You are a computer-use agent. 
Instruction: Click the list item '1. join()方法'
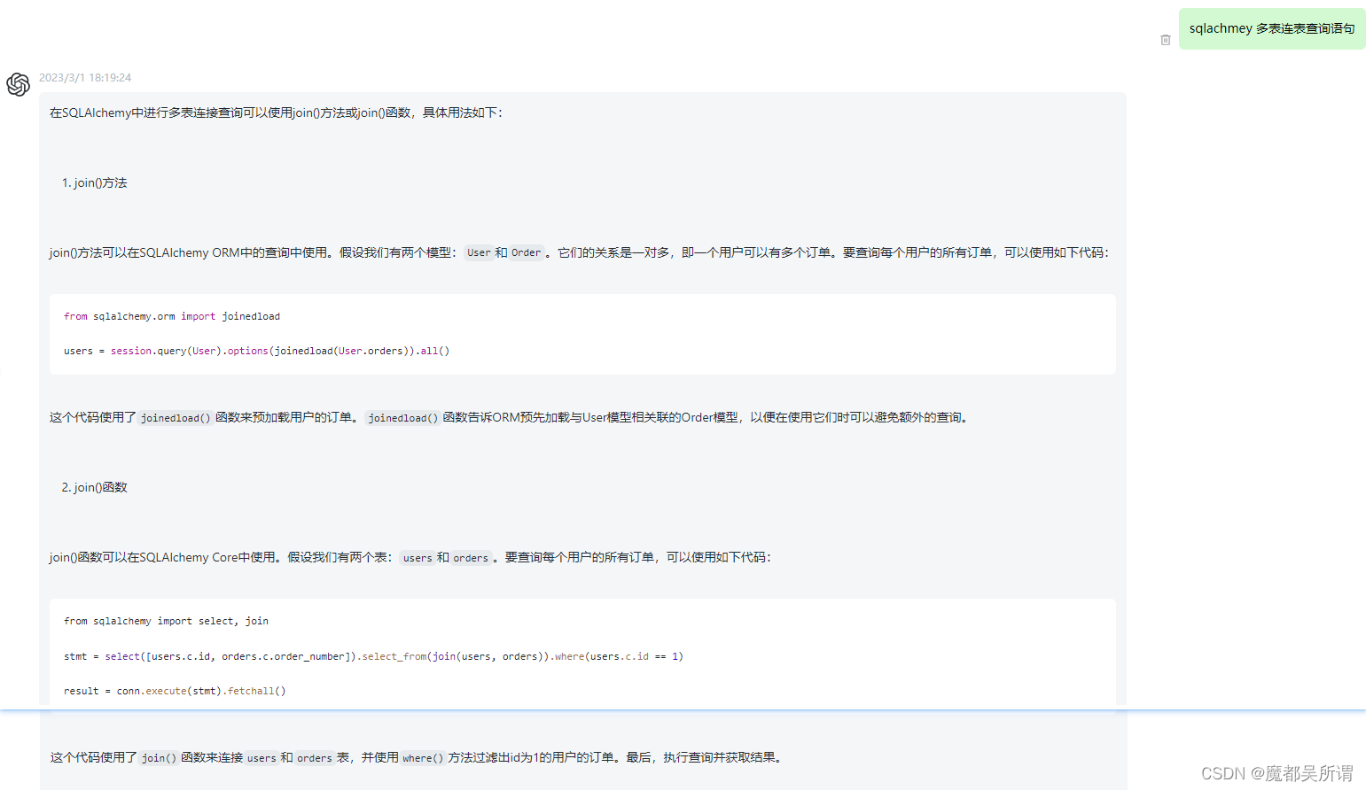click(x=95, y=182)
